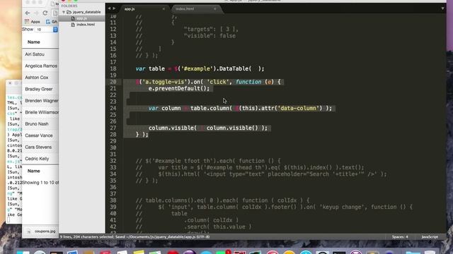
Task: Select the Cara Stevens row
Action: 40,147
